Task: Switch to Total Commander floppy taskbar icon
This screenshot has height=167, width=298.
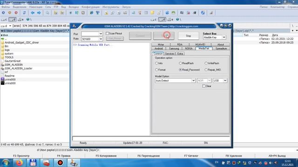Action: 33,163
